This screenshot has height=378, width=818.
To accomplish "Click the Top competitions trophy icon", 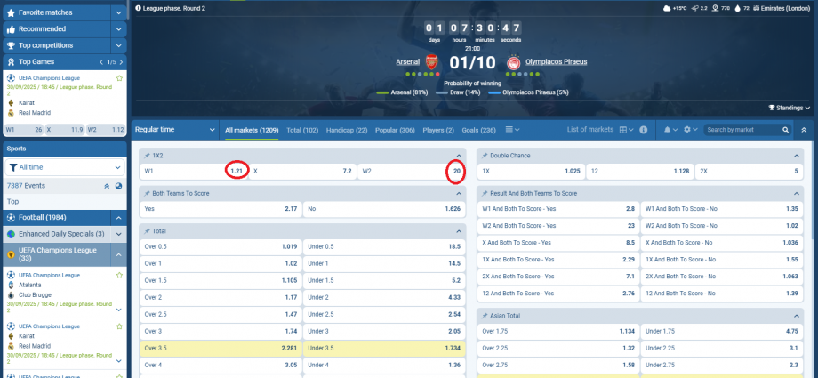I will (x=11, y=45).
